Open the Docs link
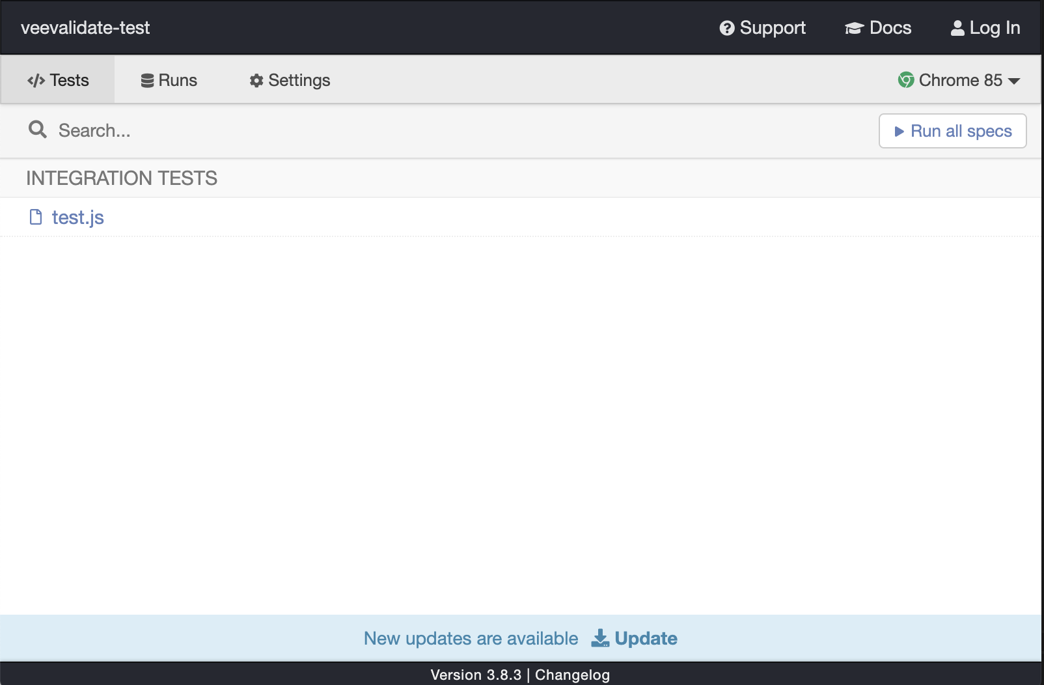 point(878,28)
